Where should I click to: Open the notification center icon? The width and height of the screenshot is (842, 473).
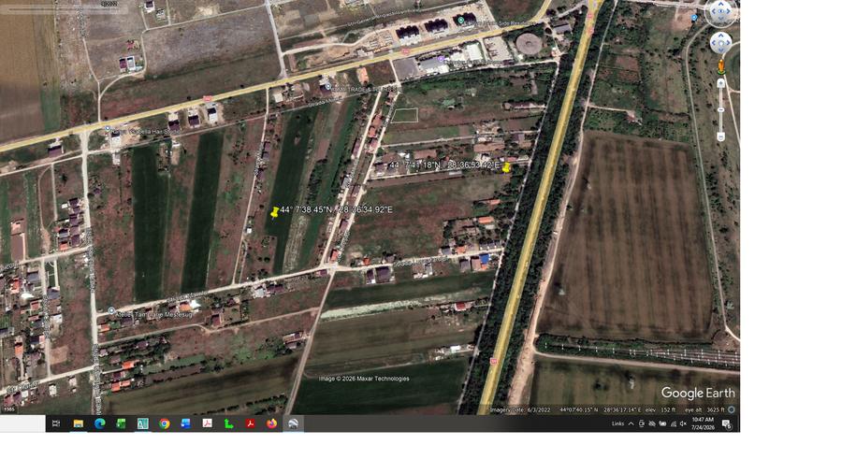click(x=727, y=424)
